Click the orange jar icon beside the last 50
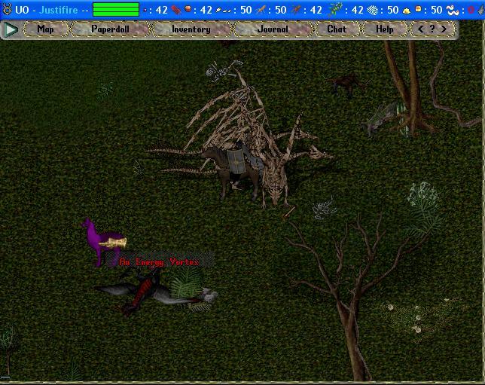This screenshot has width=485, height=385. [x=418, y=9]
